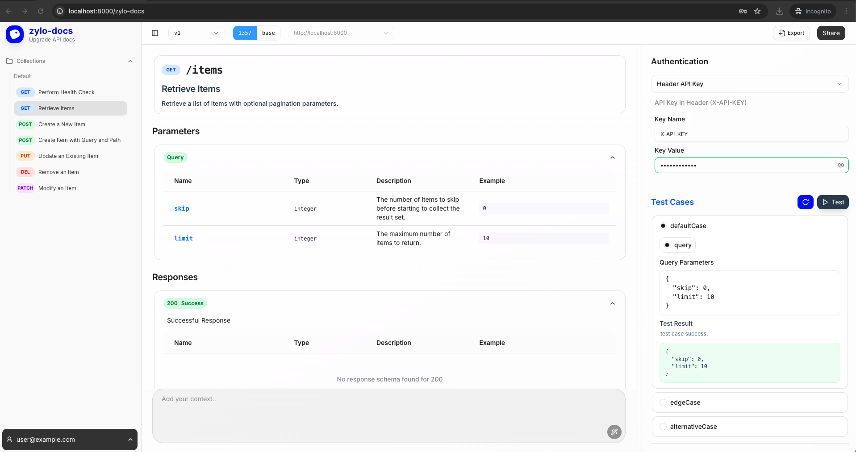Open the browser password key icon
The width and height of the screenshot is (856, 452).
point(743,11)
